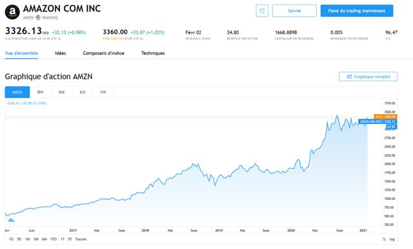Switch chart to VIX
The image size is (413, 249).
[x=103, y=92]
